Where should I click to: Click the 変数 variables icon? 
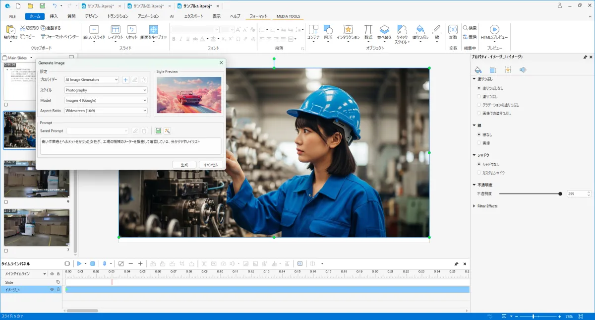453,30
